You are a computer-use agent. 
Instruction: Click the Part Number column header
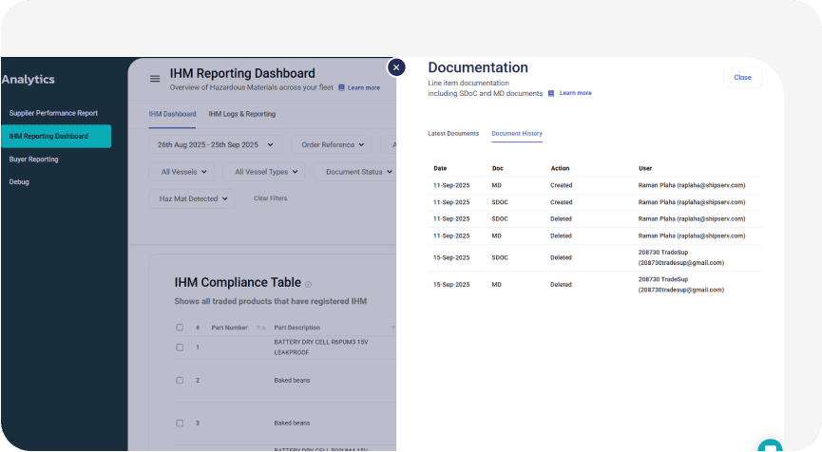pyautogui.click(x=229, y=328)
